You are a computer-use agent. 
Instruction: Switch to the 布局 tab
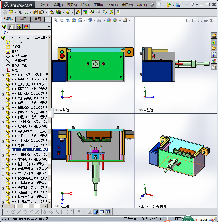pos(23,19)
